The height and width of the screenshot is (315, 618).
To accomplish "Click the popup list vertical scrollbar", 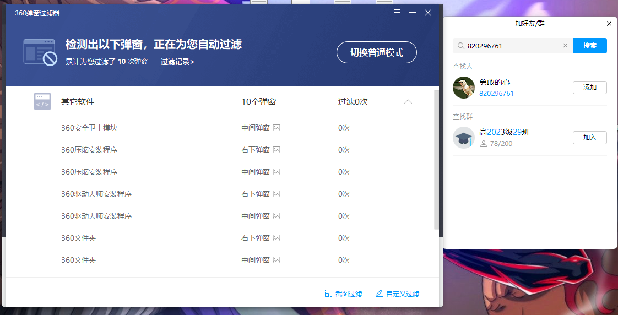I will click(x=436, y=160).
